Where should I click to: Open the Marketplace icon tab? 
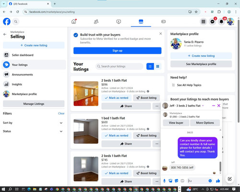coord(141,22)
